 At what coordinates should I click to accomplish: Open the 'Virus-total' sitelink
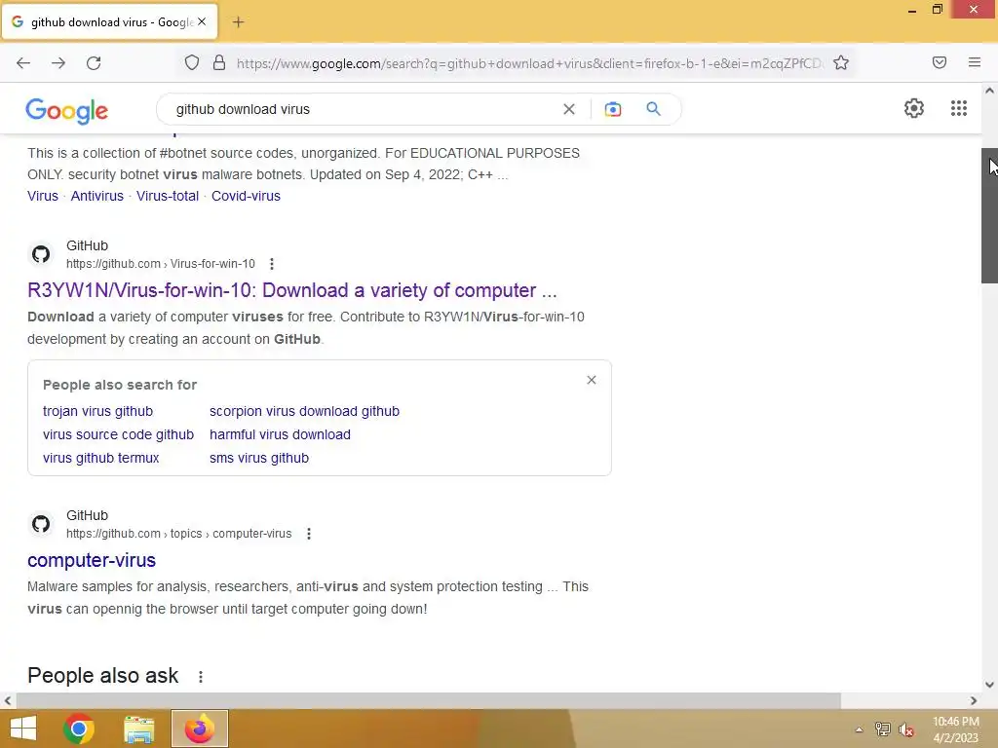pos(168,196)
